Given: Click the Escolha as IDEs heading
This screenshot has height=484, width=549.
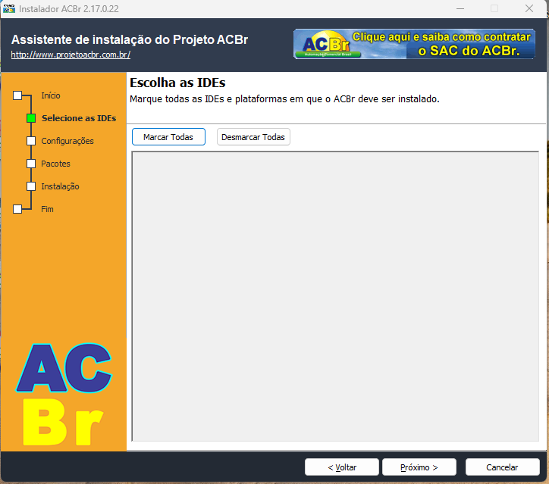Looking at the screenshot, I should click(x=177, y=83).
